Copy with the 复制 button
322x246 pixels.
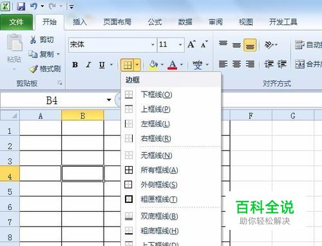pos(41,54)
